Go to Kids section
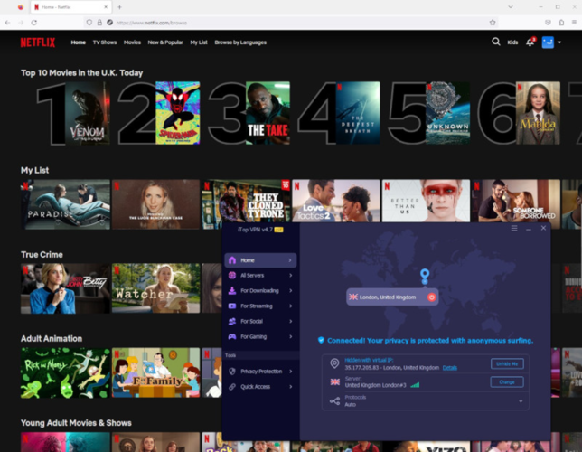The height and width of the screenshot is (452, 582). coord(512,42)
